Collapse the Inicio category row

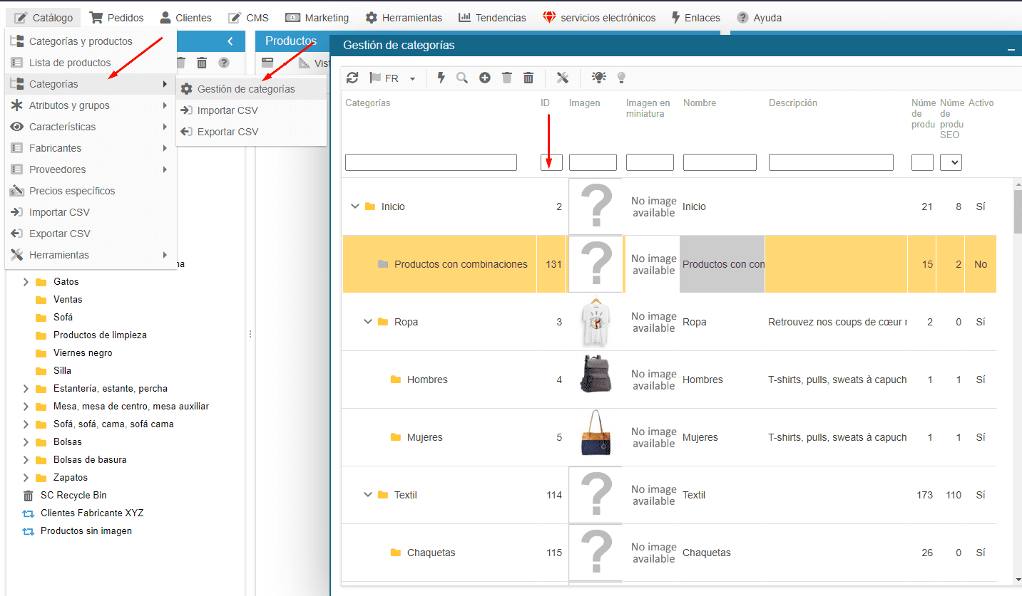click(354, 206)
